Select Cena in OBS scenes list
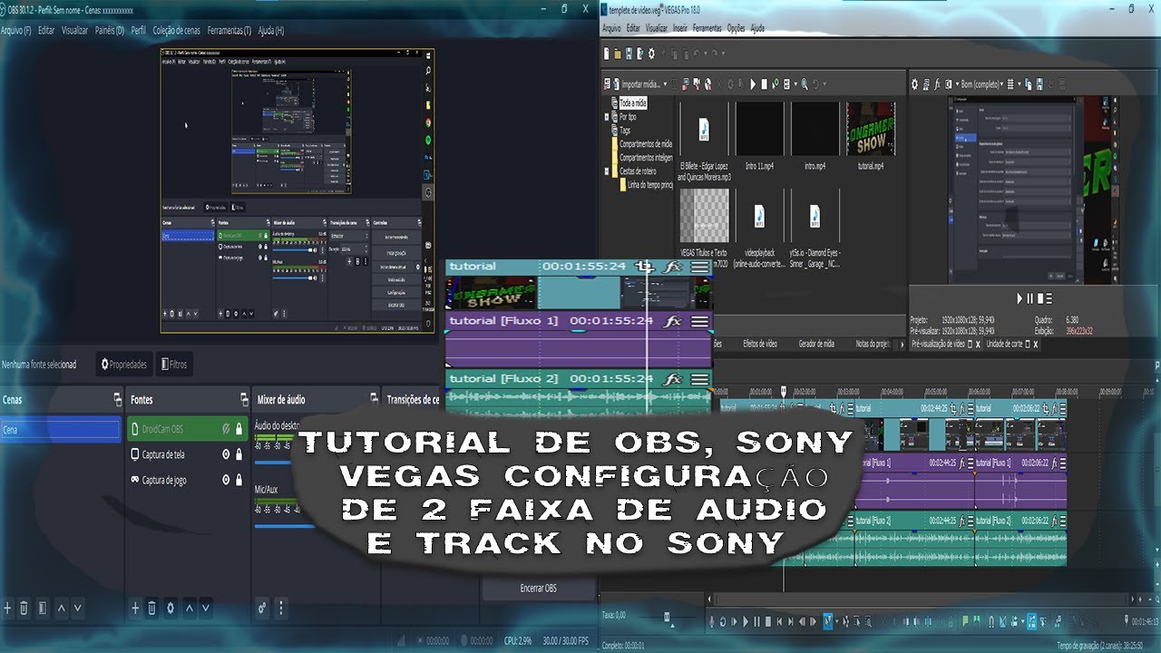1161x653 pixels. 61,430
